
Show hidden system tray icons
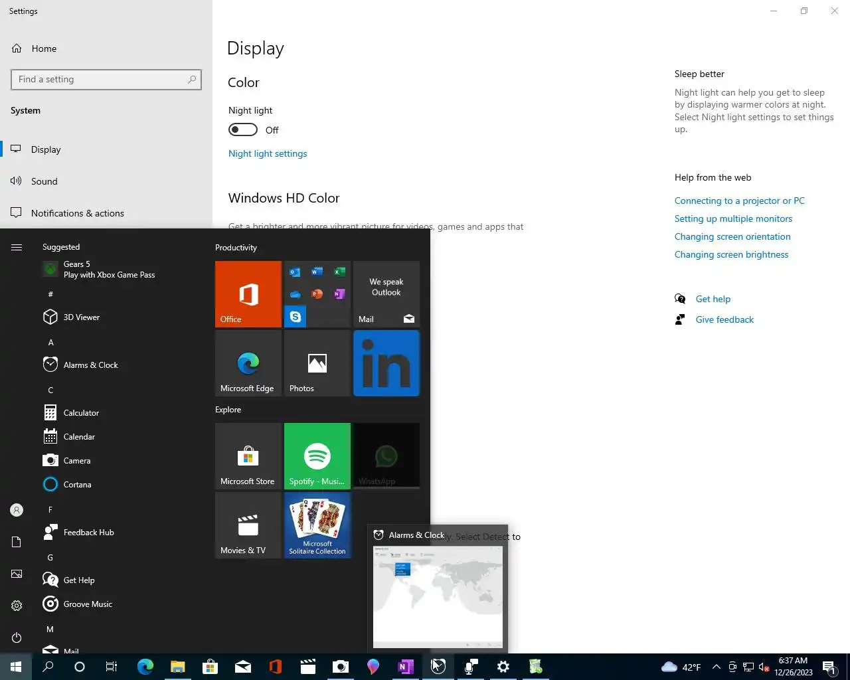point(716,667)
